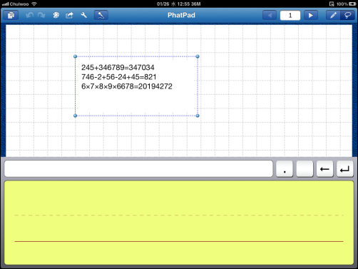Tap the battery indicator in status bar
Viewport: 358px width, 269px height.
(352, 4)
